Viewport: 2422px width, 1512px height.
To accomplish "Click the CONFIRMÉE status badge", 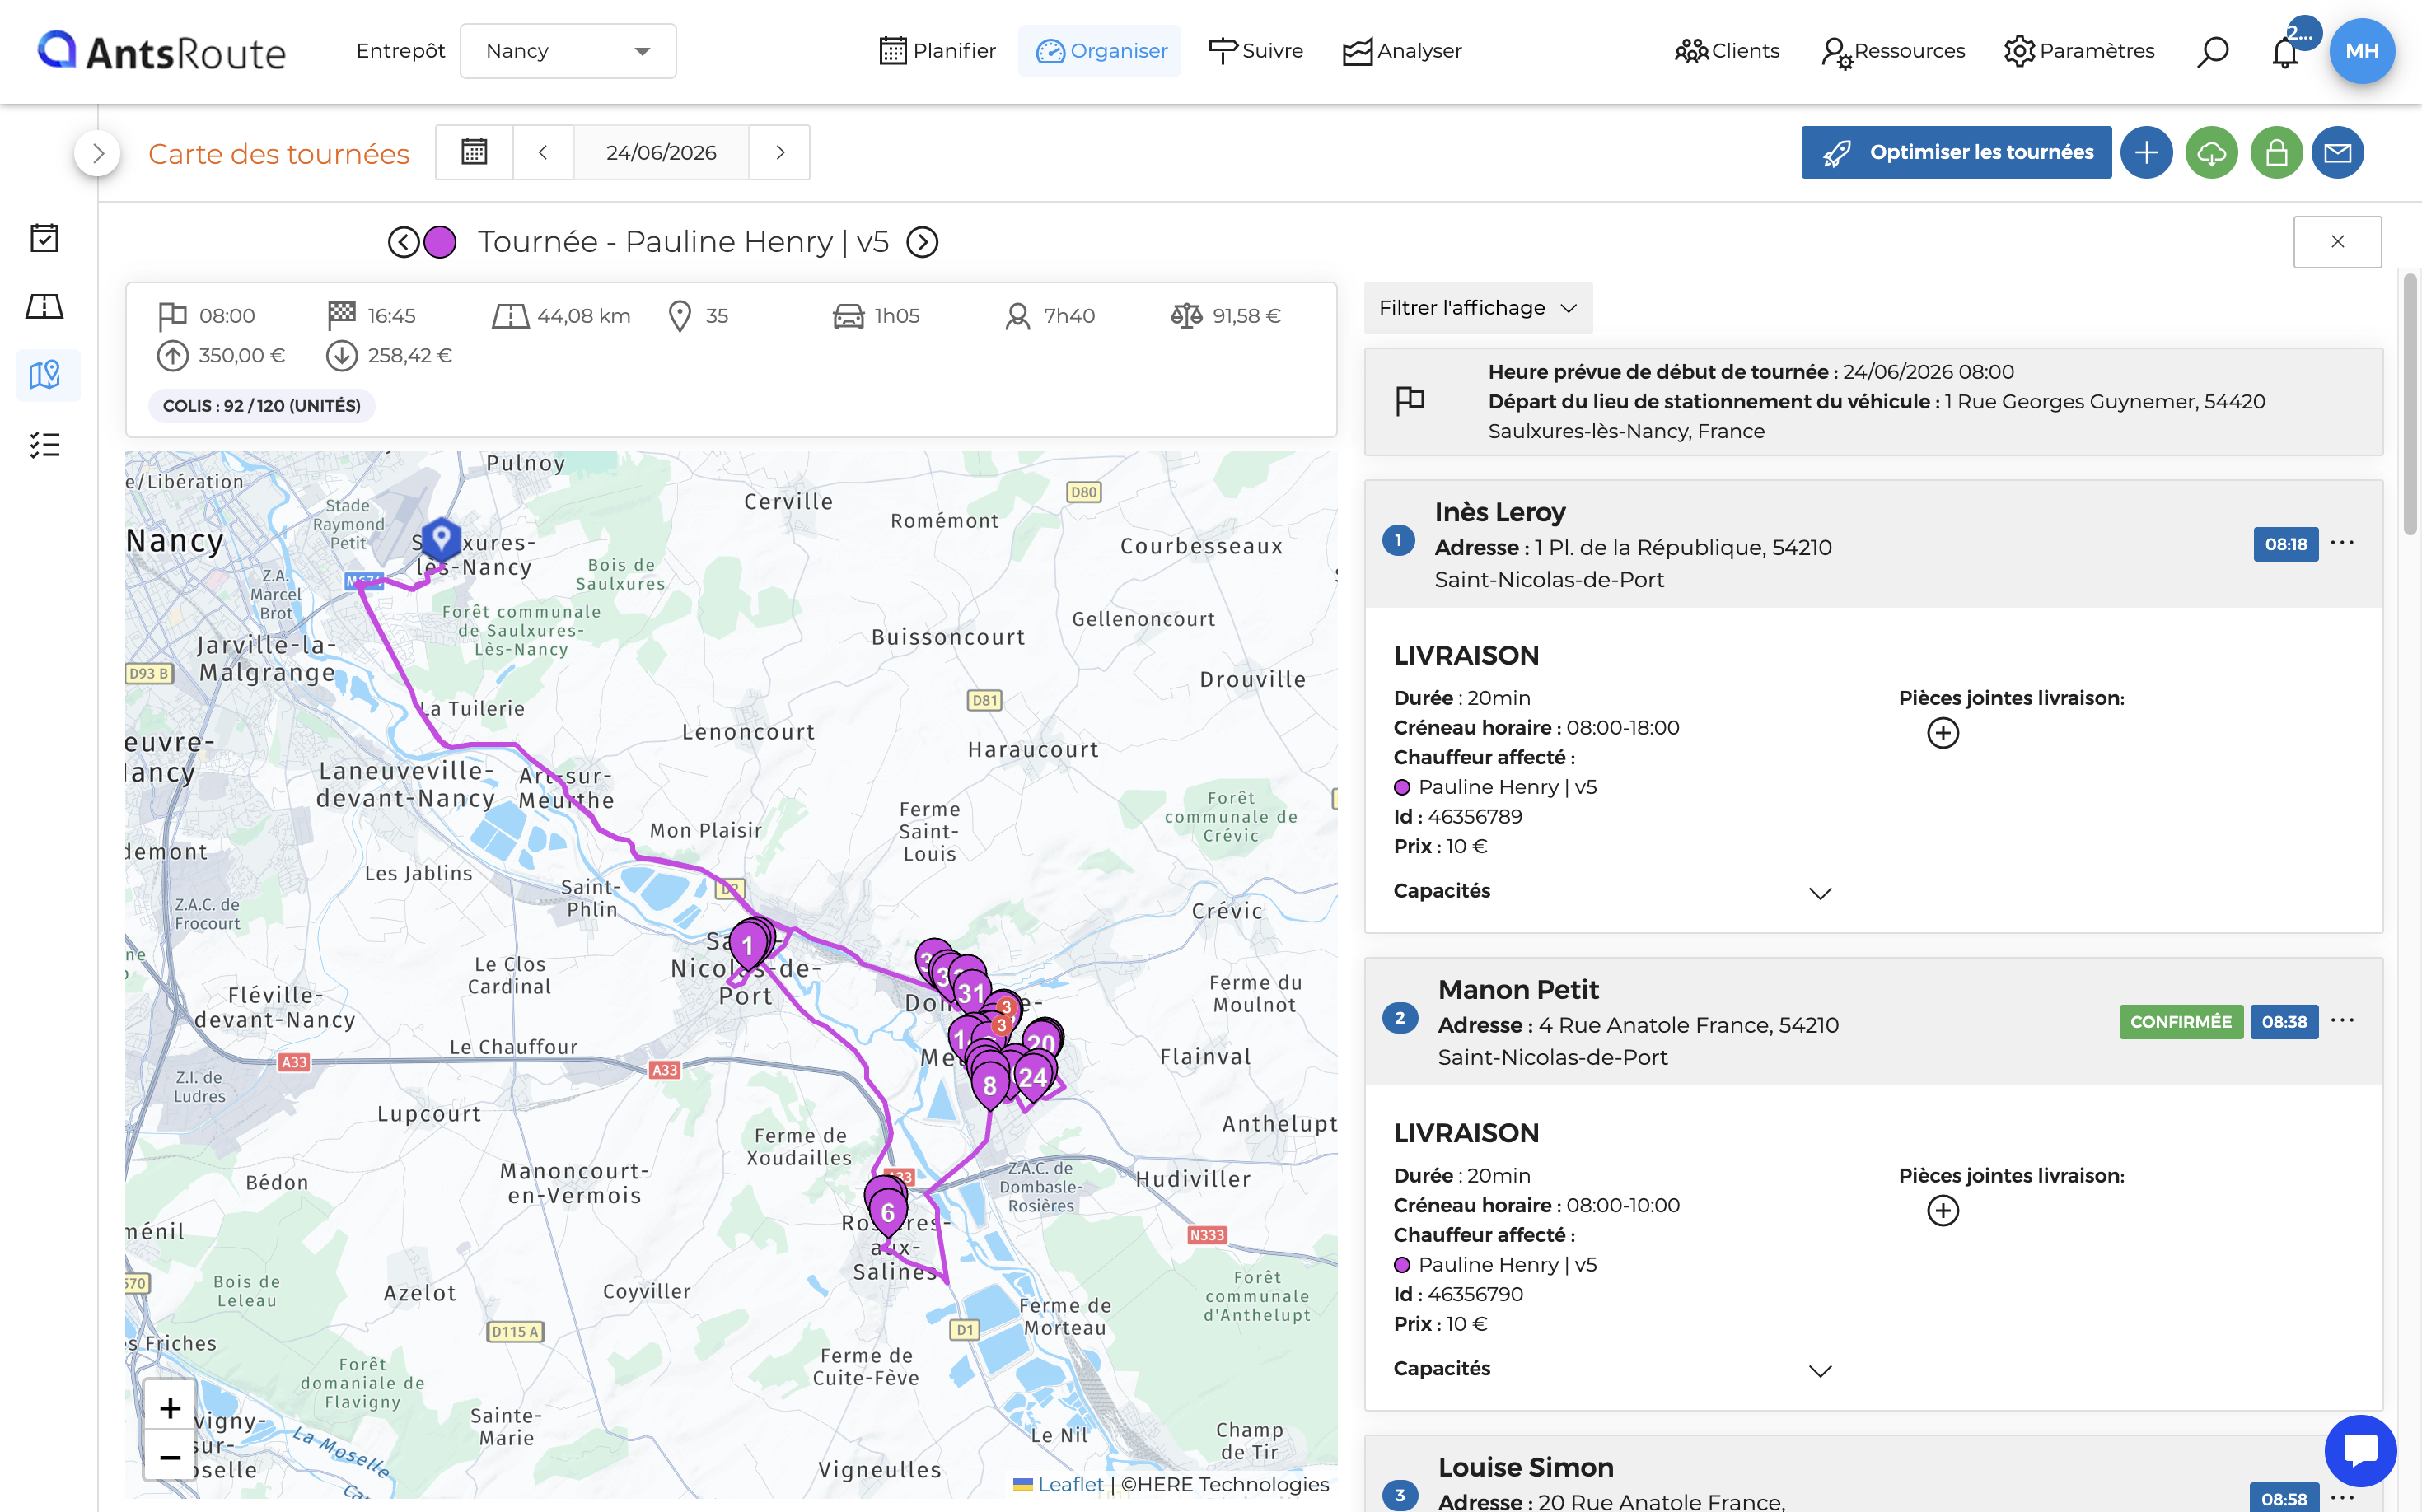I will (x=2181, y=1022).
